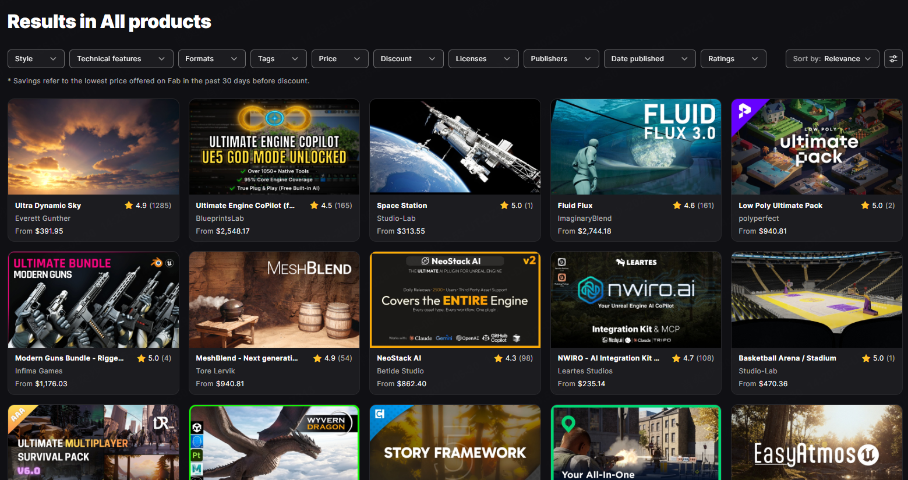908x480 pixels.
Task: Click the blue badge icon on Story Framework thumbnail
Action: (380, 414)
